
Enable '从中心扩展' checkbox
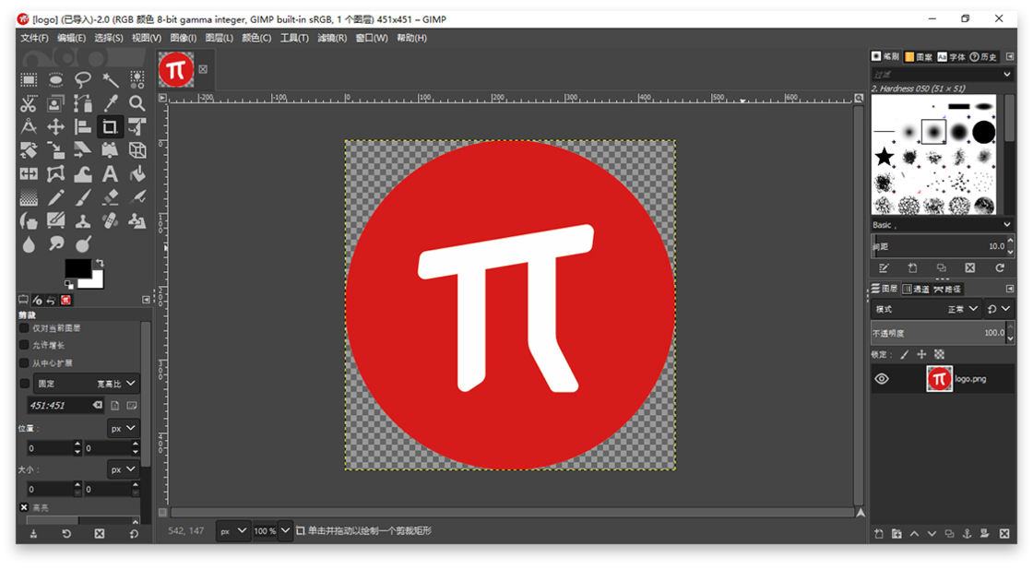pos(24,362)
